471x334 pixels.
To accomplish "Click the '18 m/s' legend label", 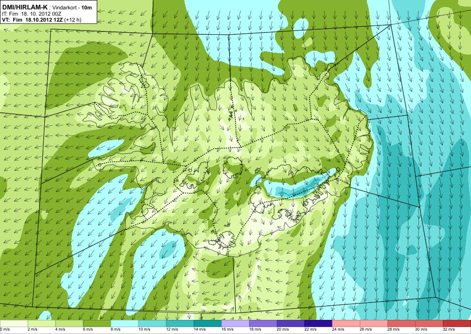I will (255, 329).
